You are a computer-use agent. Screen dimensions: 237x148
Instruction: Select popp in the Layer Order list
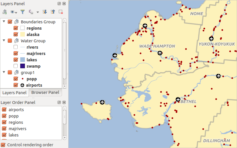tap(14, 116)
